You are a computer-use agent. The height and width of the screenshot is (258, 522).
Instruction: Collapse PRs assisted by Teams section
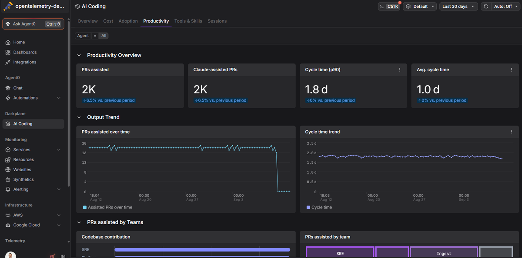pyautogui.click(x=79, y=222)
